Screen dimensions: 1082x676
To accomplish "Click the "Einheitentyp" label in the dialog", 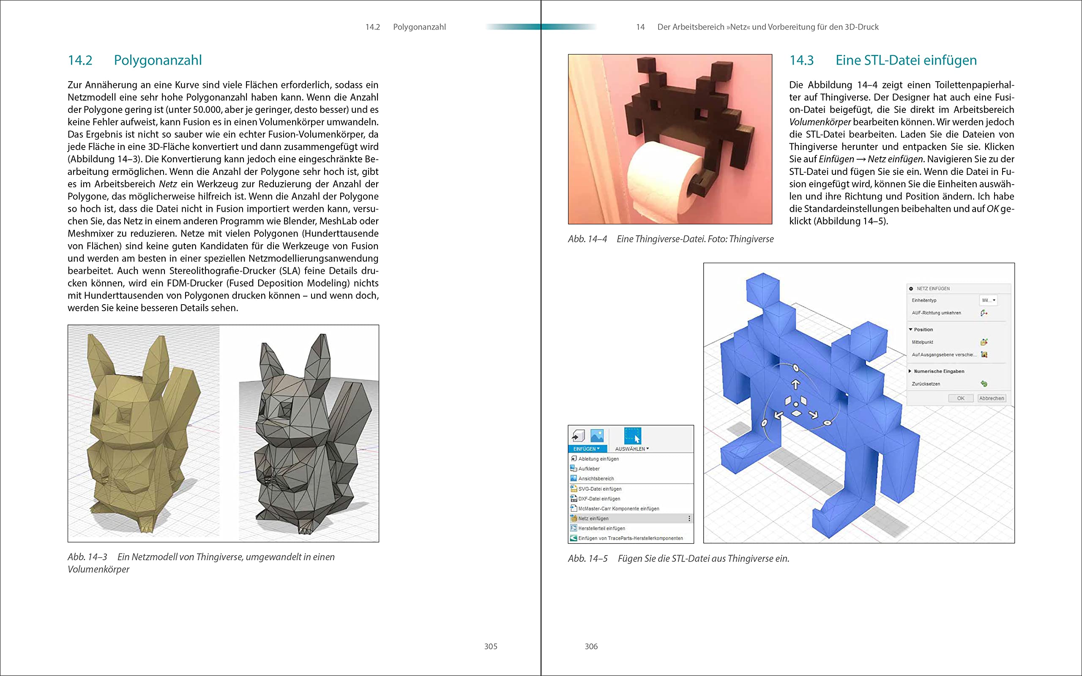I will click(924, 300).
